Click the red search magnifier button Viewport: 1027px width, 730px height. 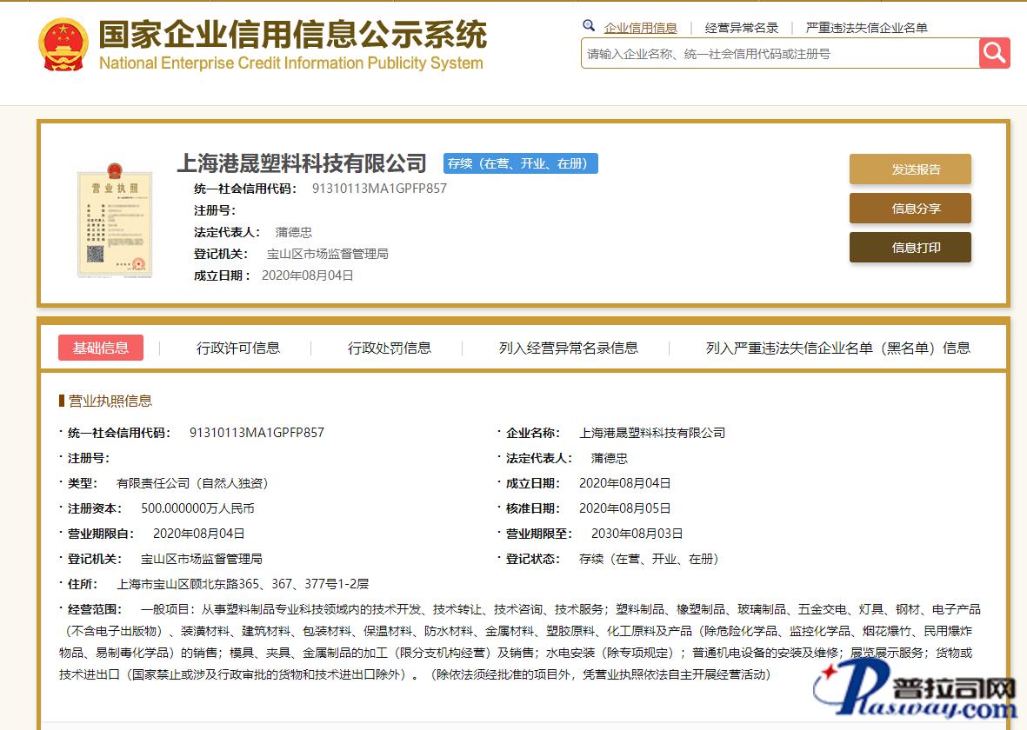coord(994,53)
